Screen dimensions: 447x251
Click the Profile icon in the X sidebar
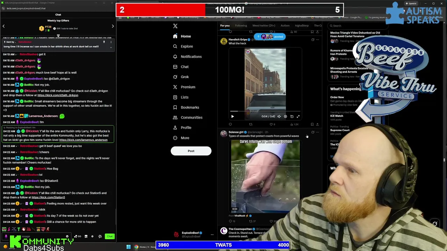click(x=175, y=128)
